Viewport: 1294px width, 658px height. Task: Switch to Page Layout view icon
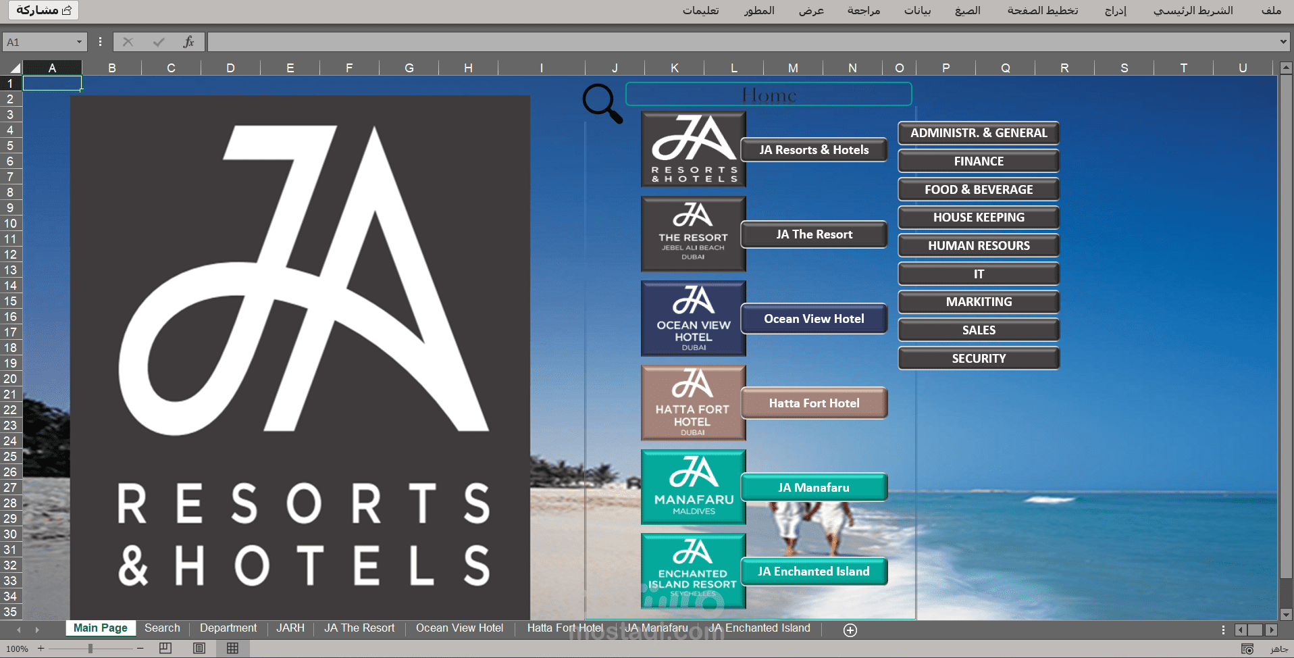[199, 649]
